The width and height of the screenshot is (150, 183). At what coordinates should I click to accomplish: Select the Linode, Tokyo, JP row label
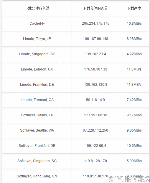(37, 39)
